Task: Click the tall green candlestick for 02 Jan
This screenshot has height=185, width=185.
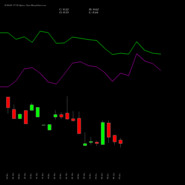Action: (x=103, y=134)
